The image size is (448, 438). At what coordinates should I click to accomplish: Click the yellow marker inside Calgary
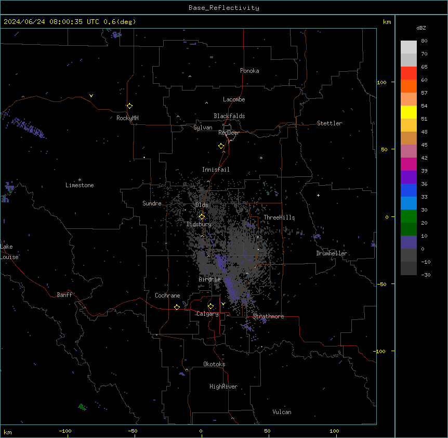point(210,306)
